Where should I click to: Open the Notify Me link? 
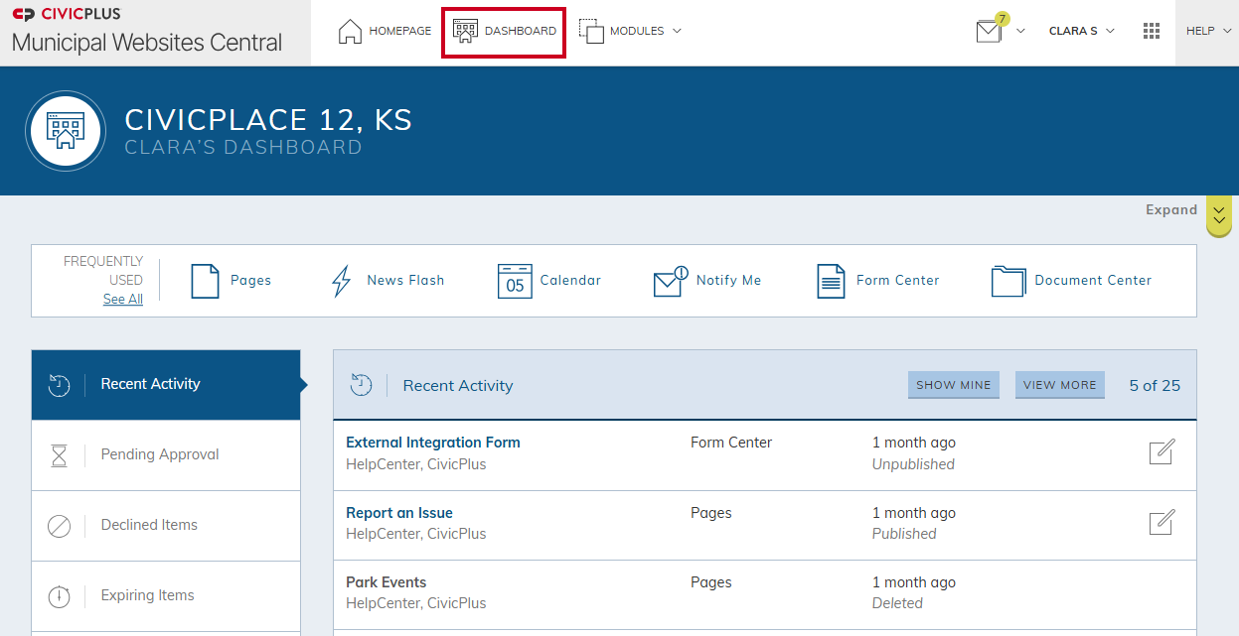(729, 281)
